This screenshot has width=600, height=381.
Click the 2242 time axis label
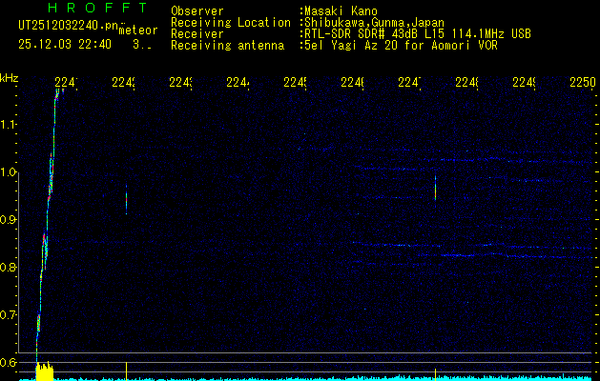[123, 82]
